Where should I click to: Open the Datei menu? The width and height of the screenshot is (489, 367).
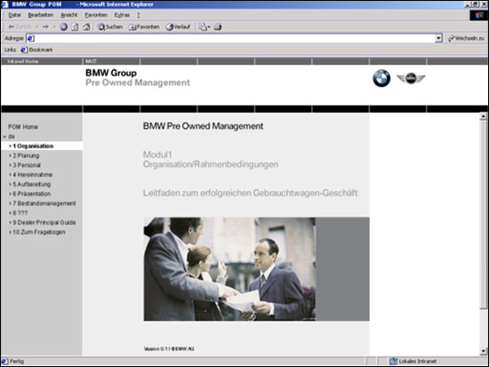pos(14,15)
